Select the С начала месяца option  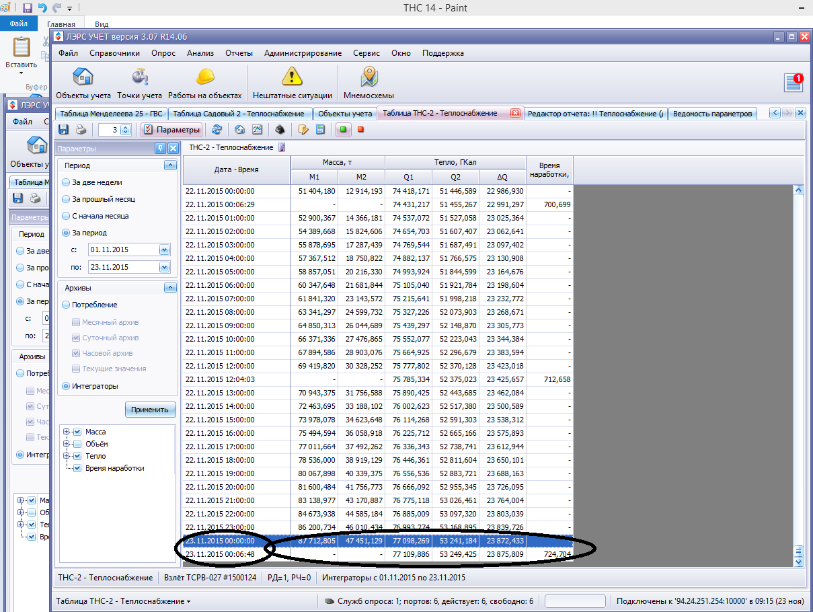point(65,216)
